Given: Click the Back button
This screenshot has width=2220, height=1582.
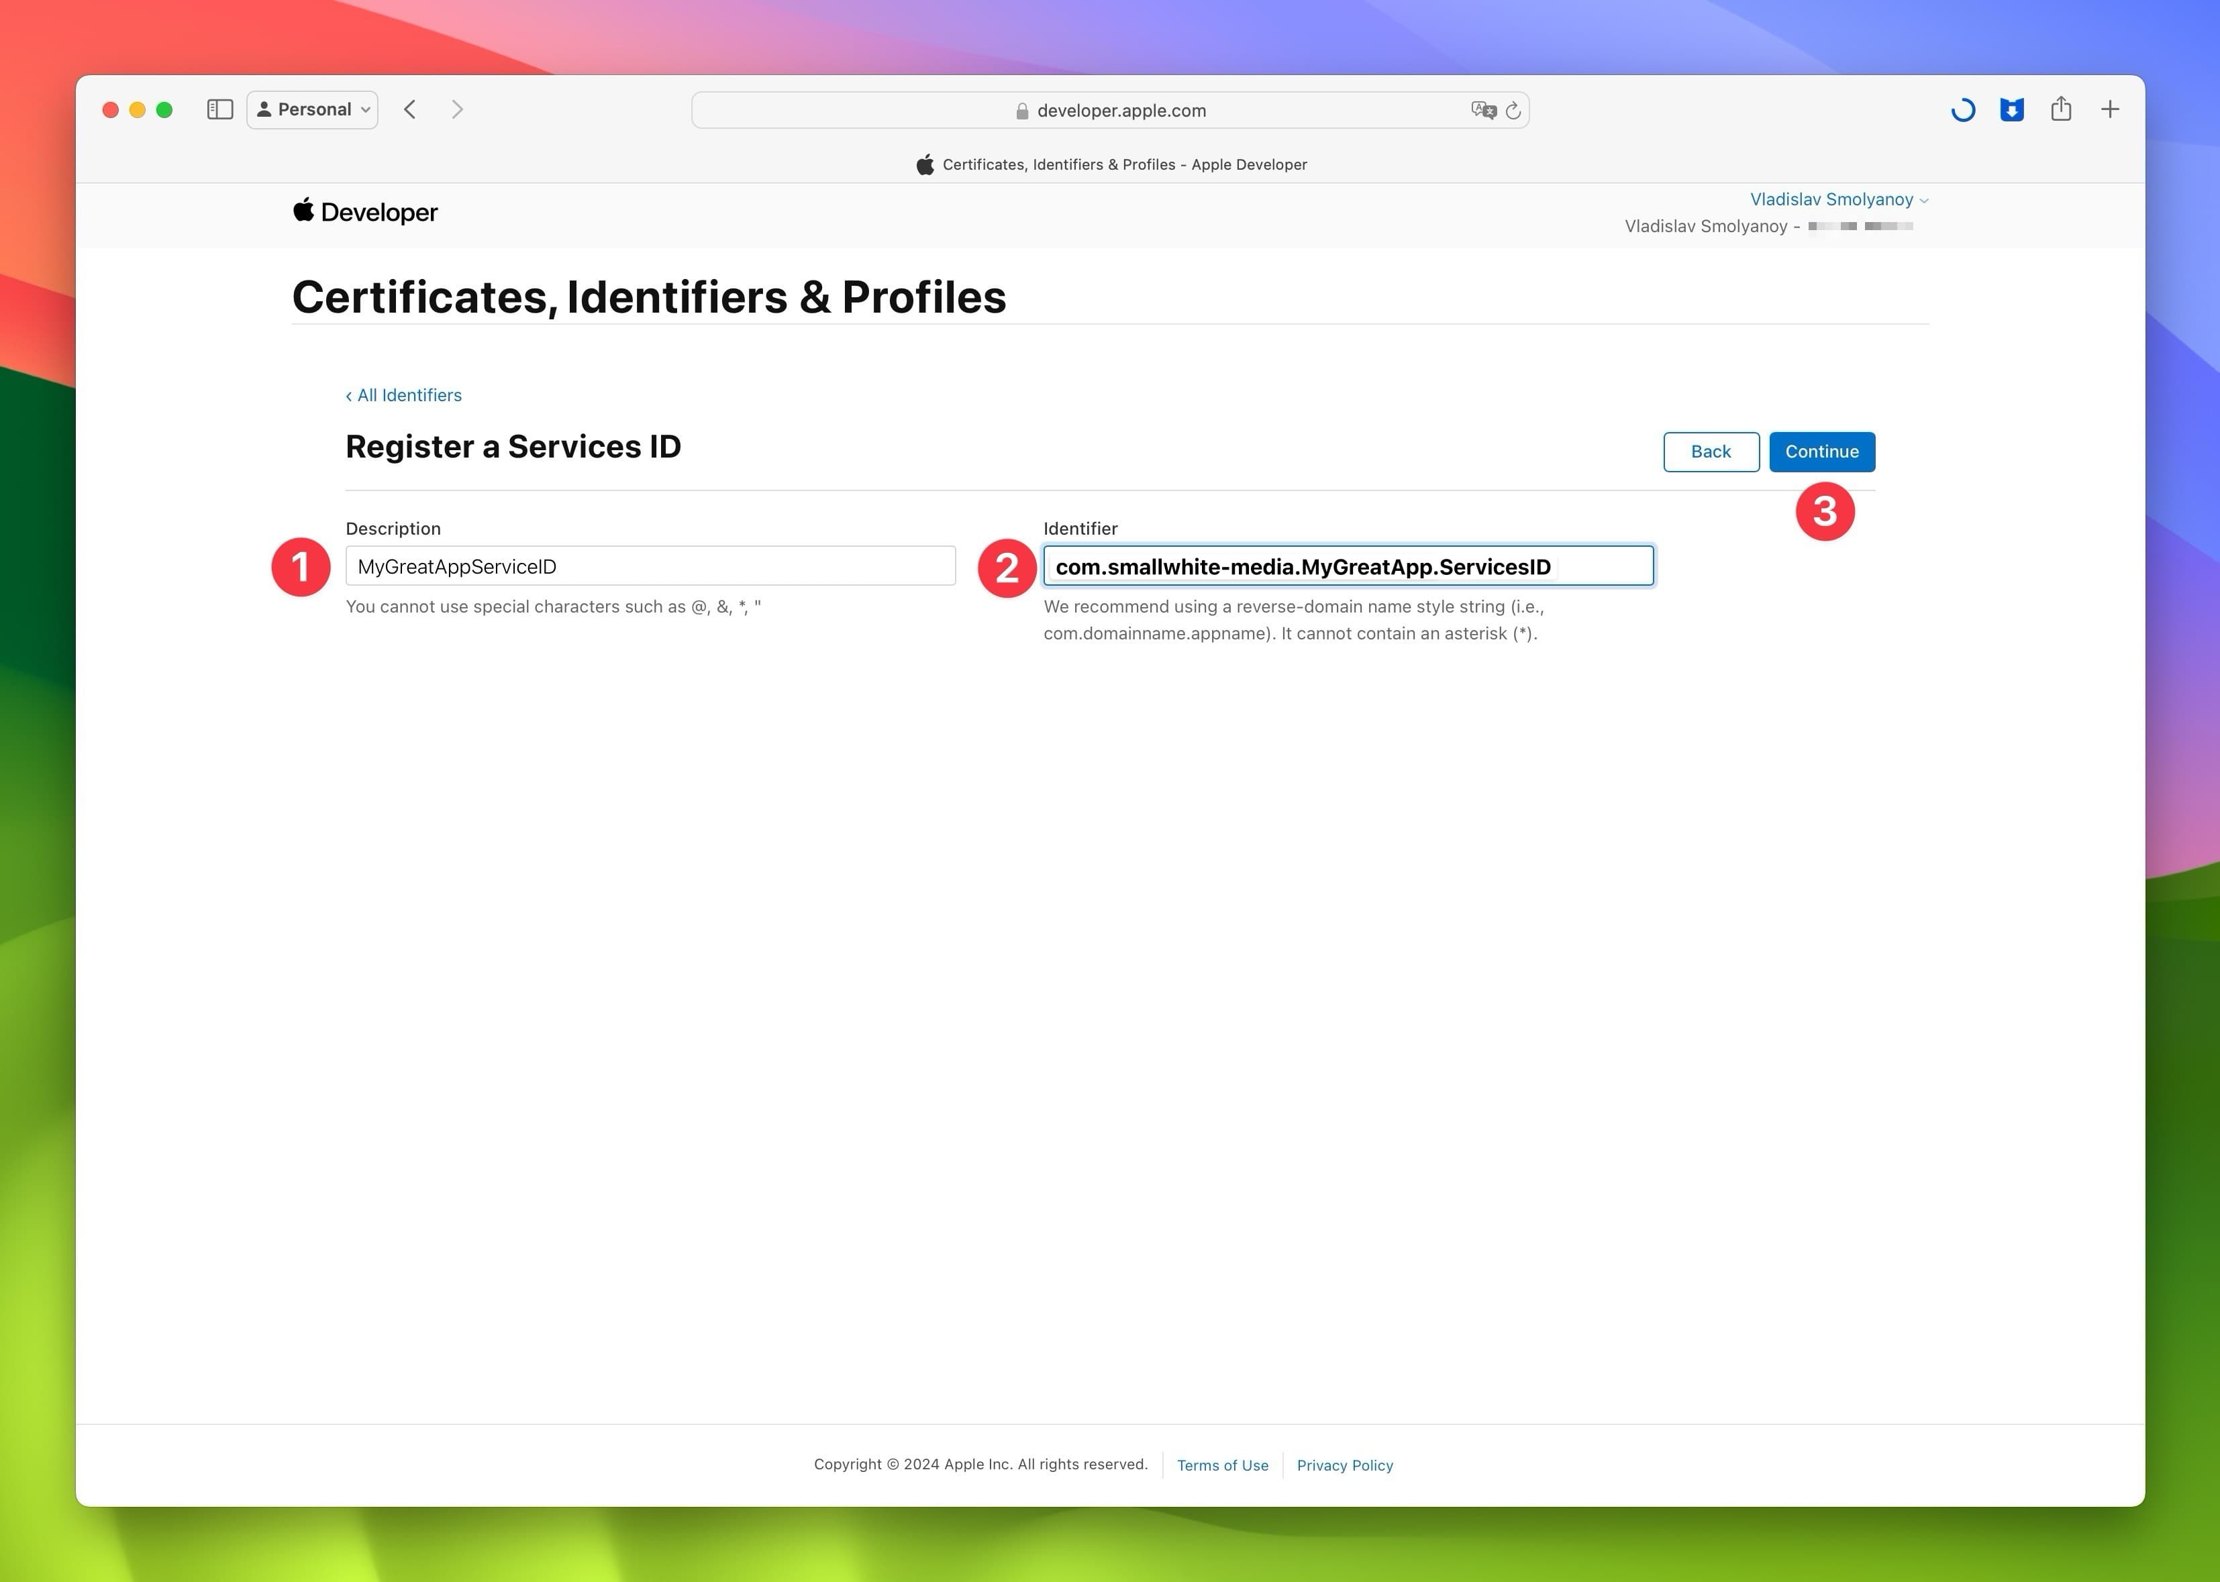Looking at the screenshot, I should click(1711, 452).
